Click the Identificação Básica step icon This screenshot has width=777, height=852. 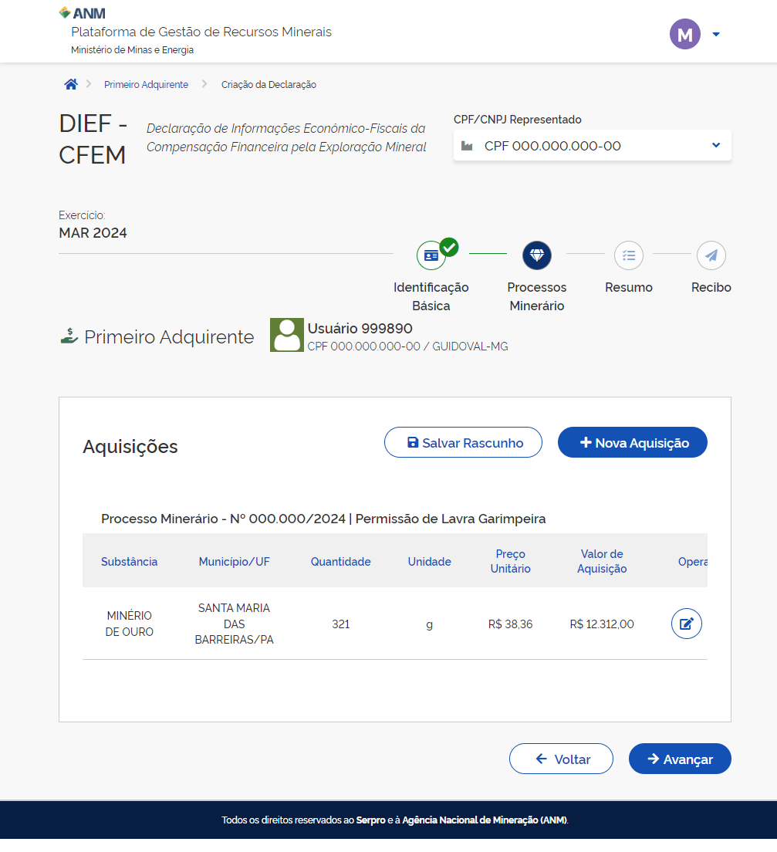point(431,255)
